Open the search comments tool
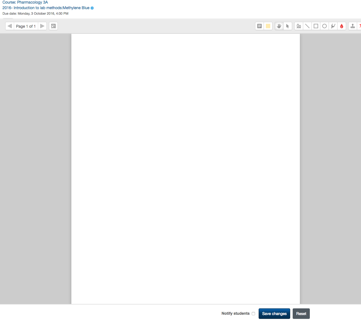Screen dimensions: 361x320 point(53,26)
